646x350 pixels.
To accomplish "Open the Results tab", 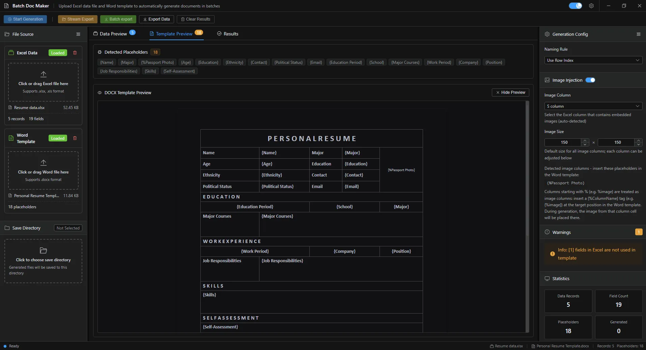I will (x=228, y=34).
